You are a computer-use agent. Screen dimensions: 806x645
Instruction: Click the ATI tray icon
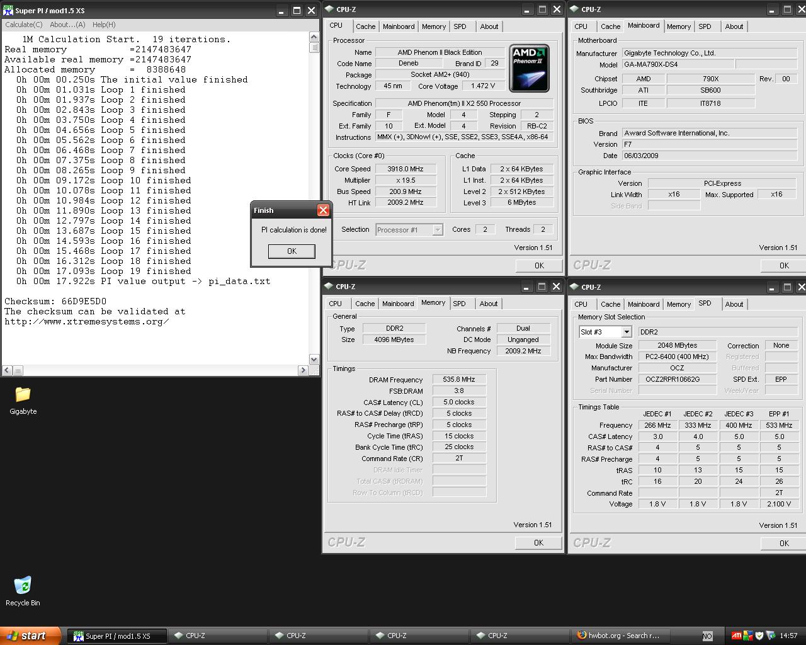736,636
